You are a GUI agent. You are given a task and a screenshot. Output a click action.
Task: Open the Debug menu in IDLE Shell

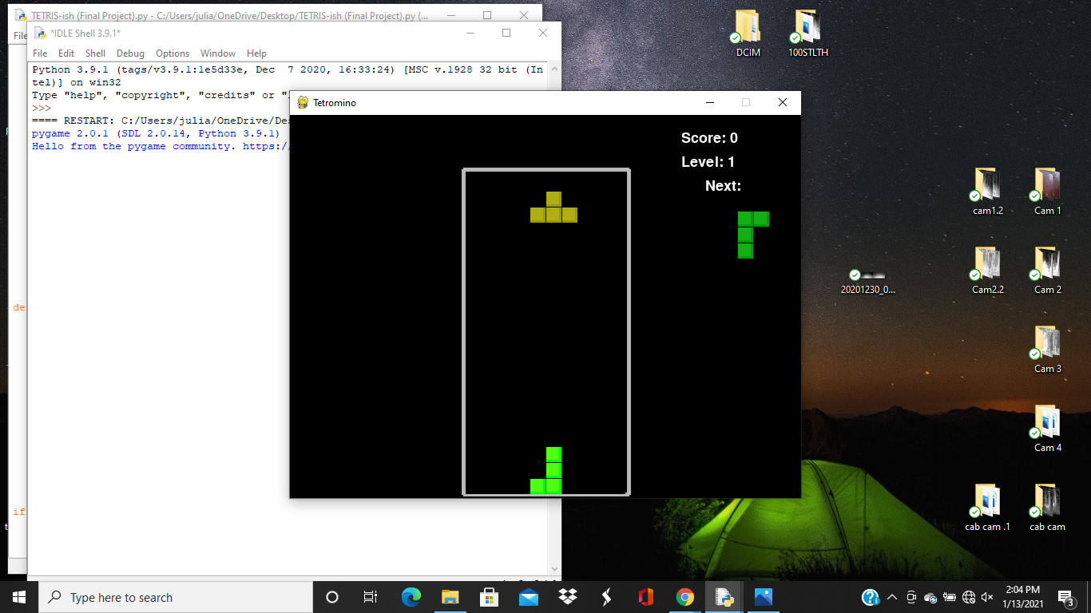(x=130, y=53)
